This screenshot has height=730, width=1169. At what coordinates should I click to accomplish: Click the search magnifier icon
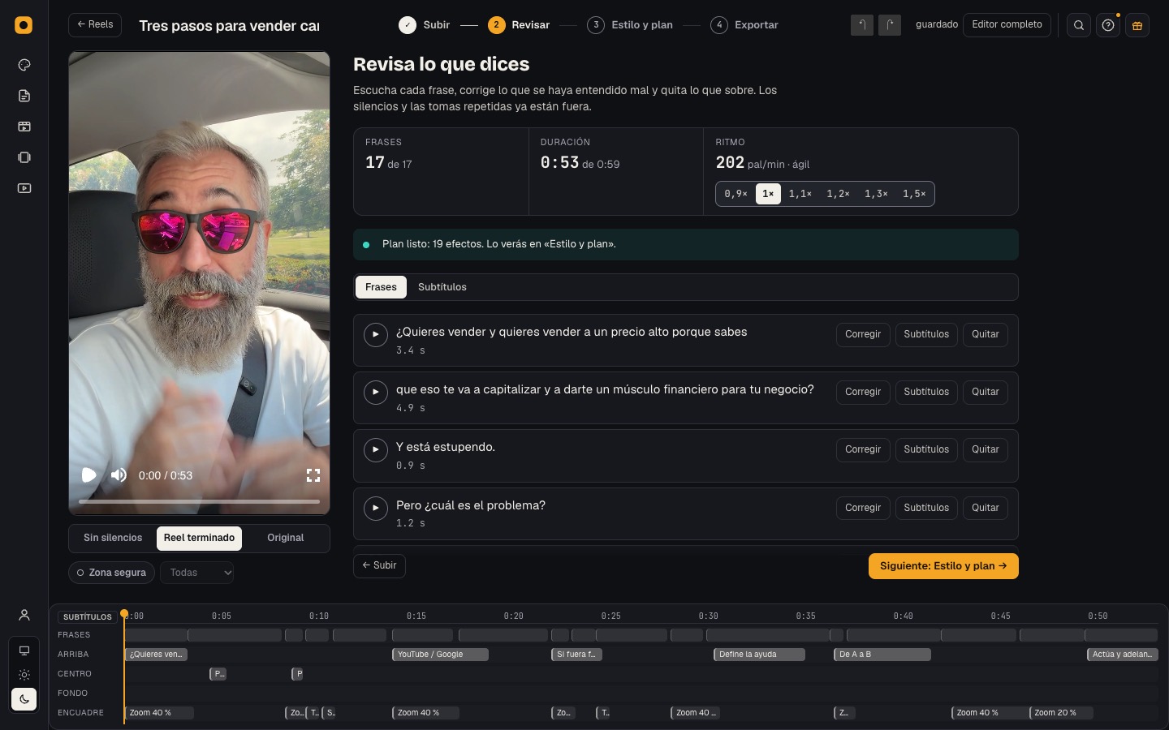click(x=1078, y=25)
